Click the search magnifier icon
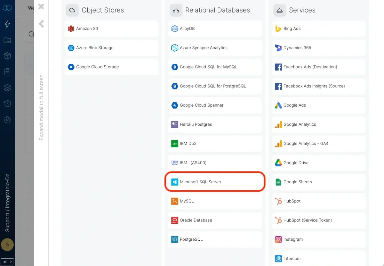 (x=31, y=34)
